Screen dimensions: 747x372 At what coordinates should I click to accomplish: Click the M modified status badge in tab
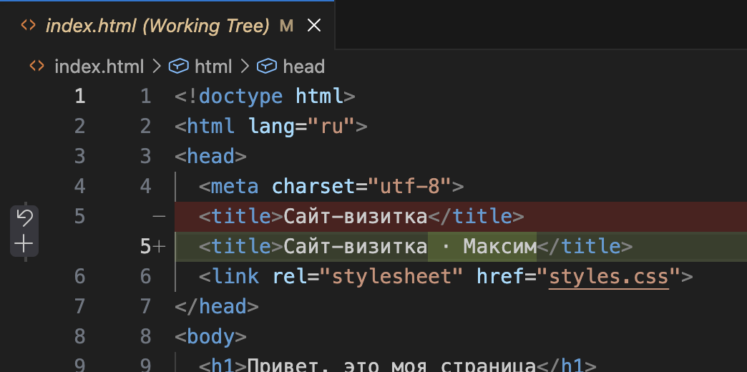[x=286, y=26]
